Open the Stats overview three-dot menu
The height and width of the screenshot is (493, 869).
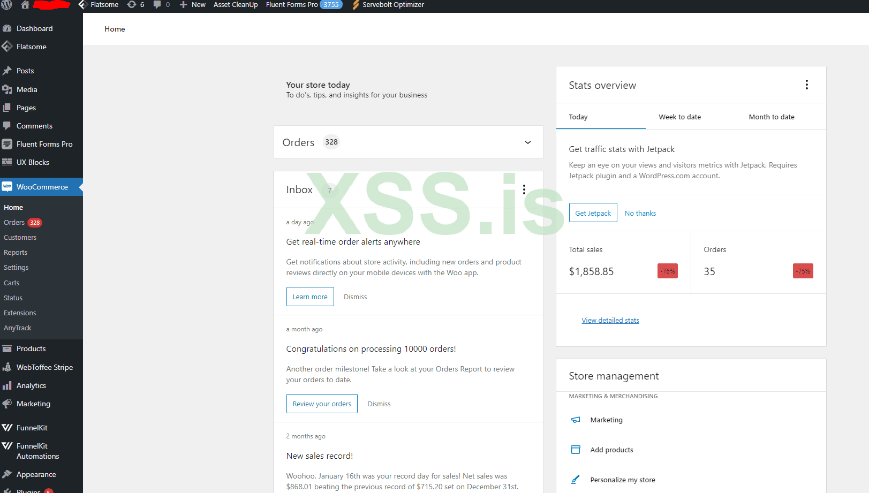(x=807, y=85)
